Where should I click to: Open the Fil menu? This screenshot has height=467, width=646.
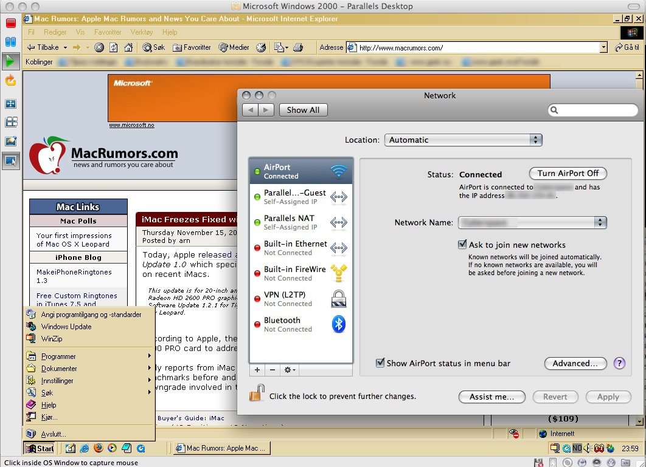[31, 32]
